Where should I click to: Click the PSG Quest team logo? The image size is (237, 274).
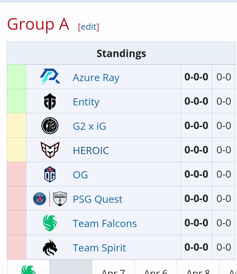tap(50, 199)
